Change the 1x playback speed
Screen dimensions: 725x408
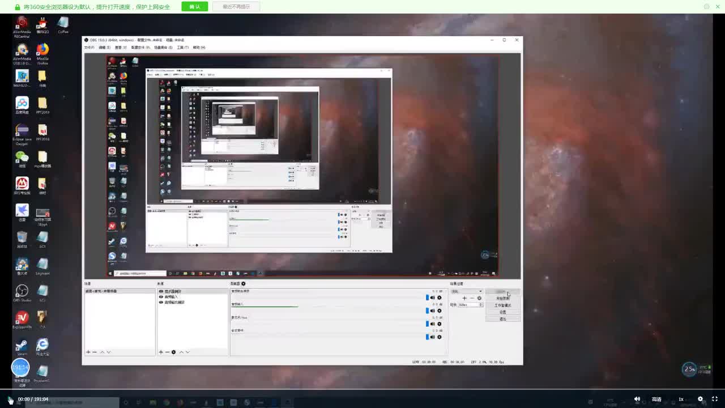point(681,399)
